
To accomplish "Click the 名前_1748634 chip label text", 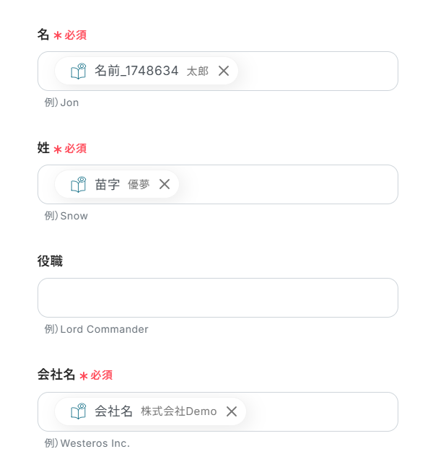I will [x=136, y=71].
